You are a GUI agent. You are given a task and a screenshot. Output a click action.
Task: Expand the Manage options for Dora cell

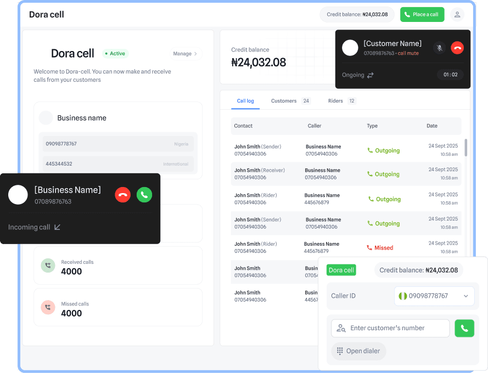coord(185,54)
